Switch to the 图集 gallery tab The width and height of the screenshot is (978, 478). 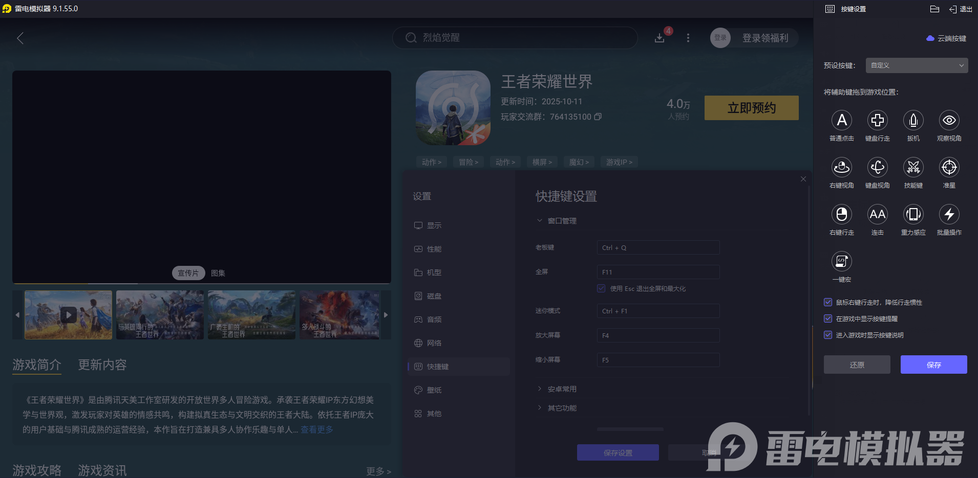pos(217,272)
